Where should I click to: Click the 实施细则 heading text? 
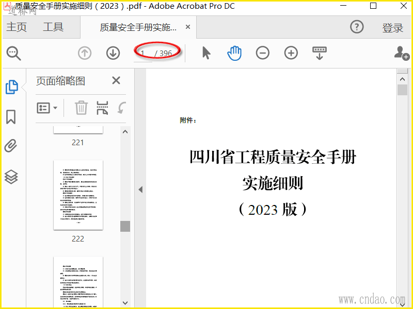(x=273, y=183)
